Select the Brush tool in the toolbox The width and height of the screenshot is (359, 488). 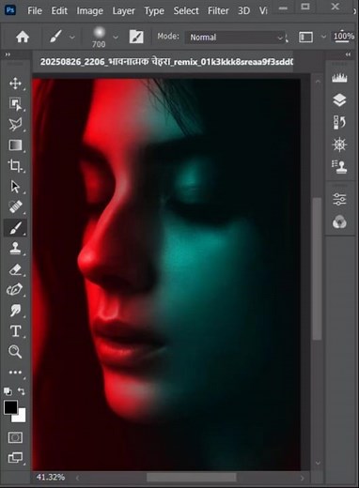pyautogui.click(x=15, y=228)
